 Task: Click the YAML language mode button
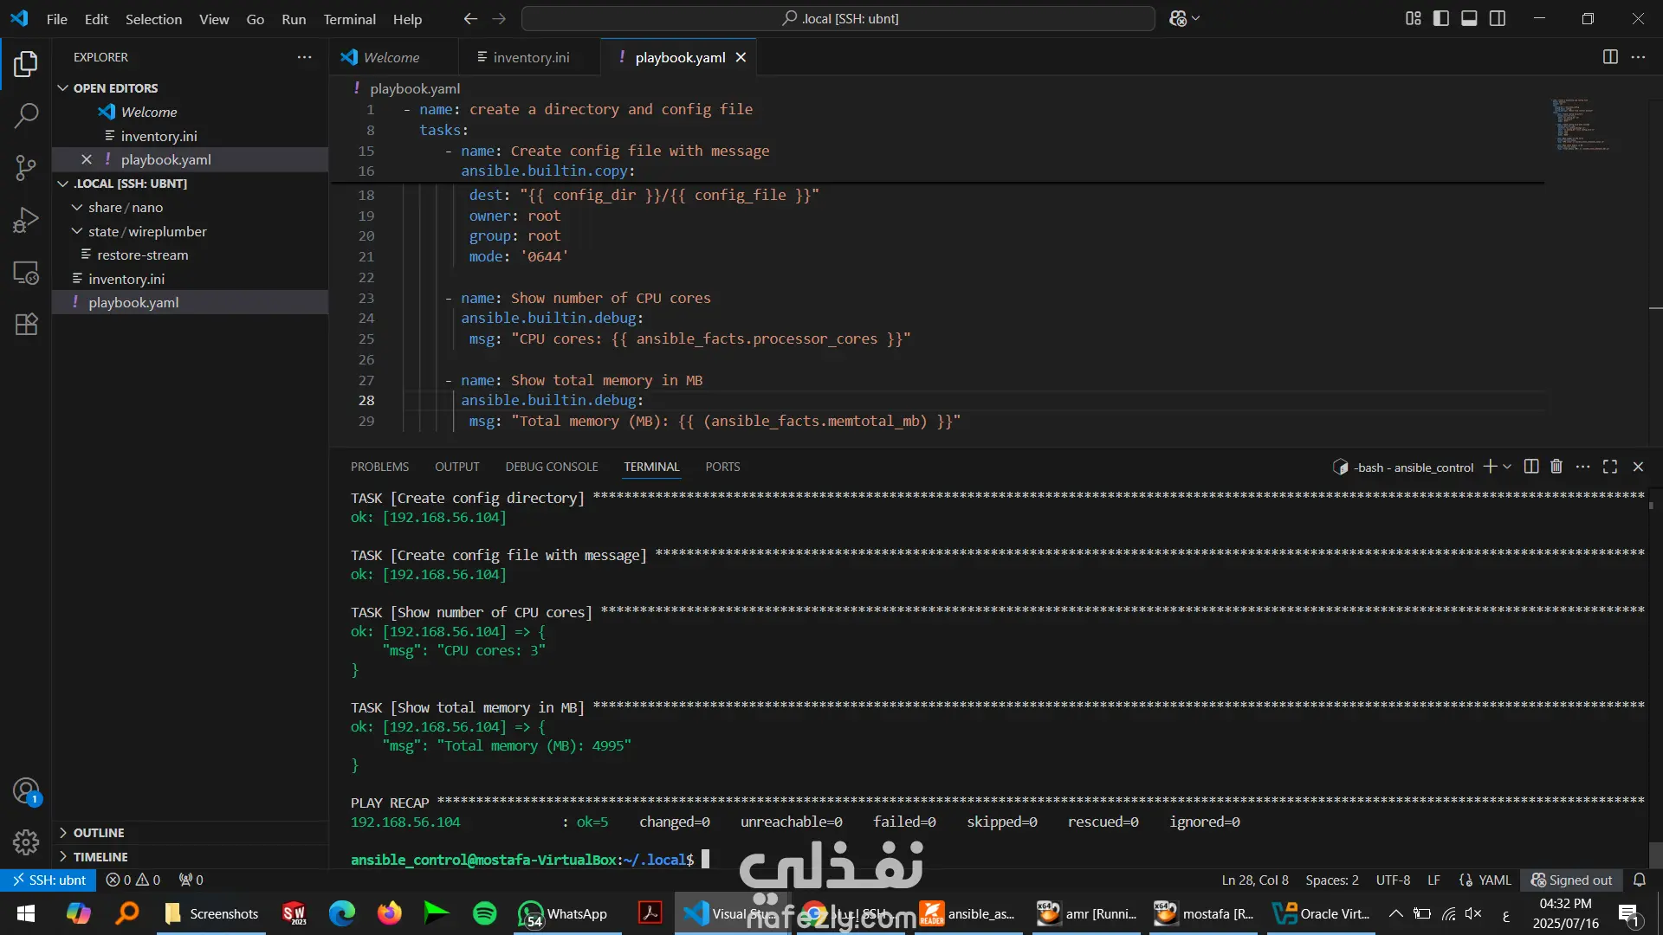1494,880
